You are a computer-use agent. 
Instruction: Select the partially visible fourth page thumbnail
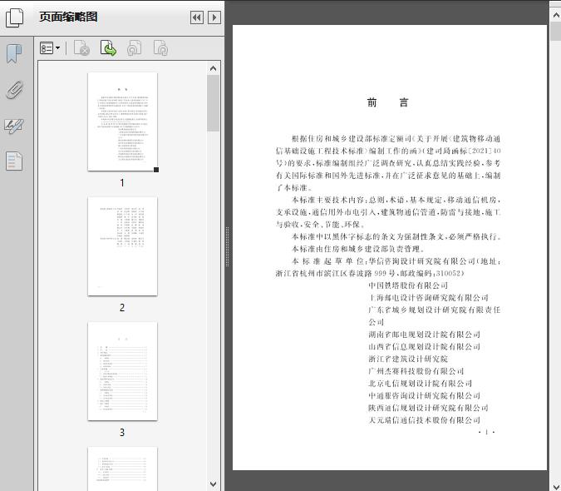click(x=122, y=469)
